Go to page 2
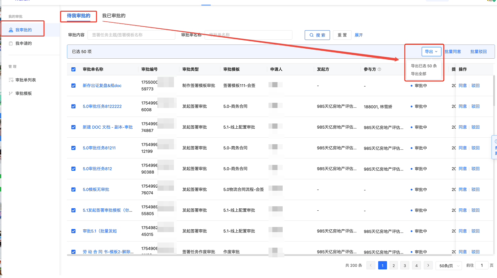Screen dimensions: 497x278 [x=394, y=266]
